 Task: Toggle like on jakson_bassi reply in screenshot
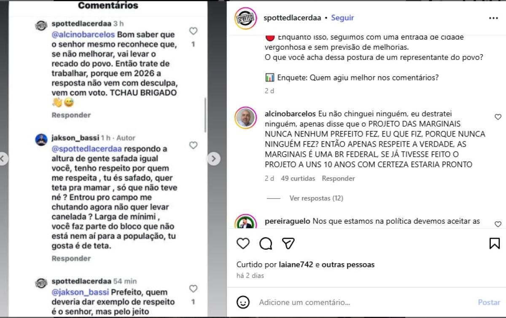(193, 145)
